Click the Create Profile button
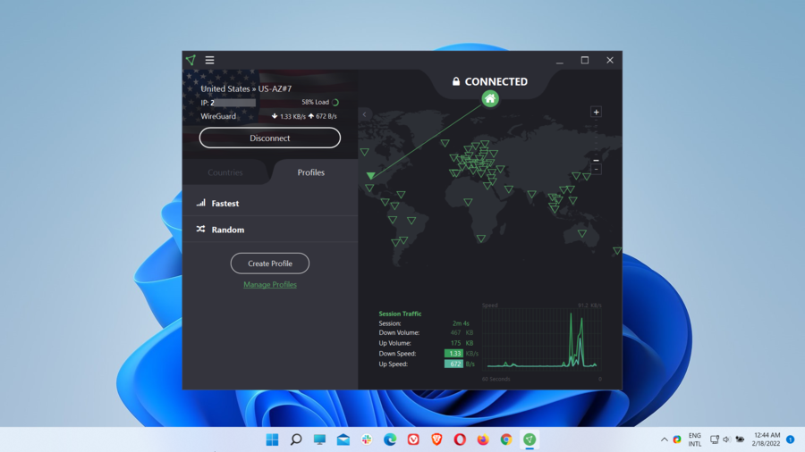 coord(270,264)
